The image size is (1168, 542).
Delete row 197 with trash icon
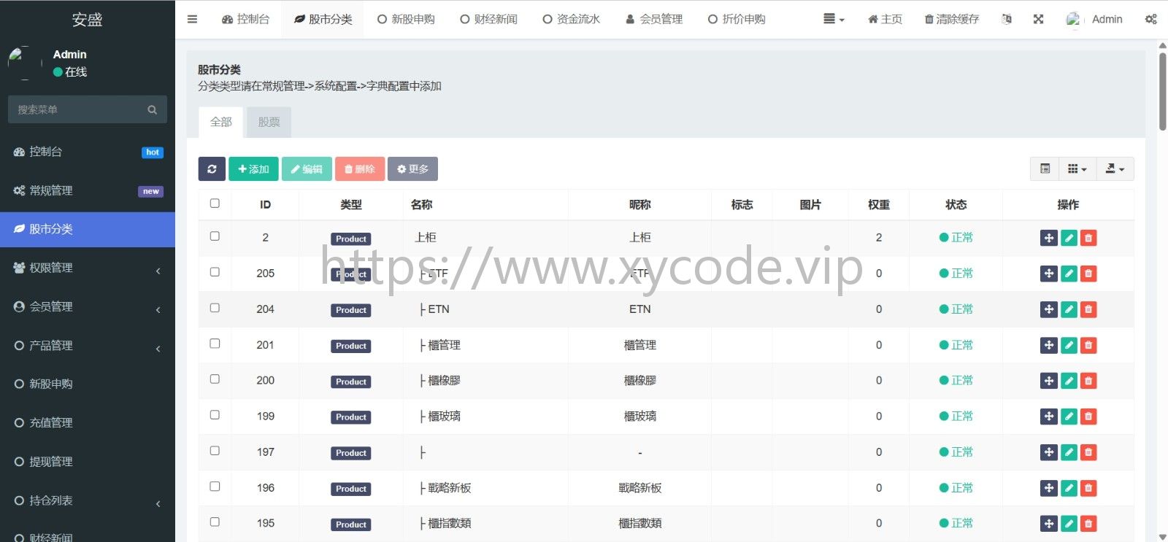click(x=1088, y=452)
